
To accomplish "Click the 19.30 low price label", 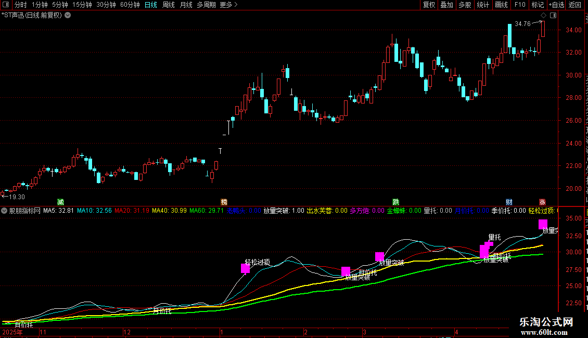I will (17, 197).
